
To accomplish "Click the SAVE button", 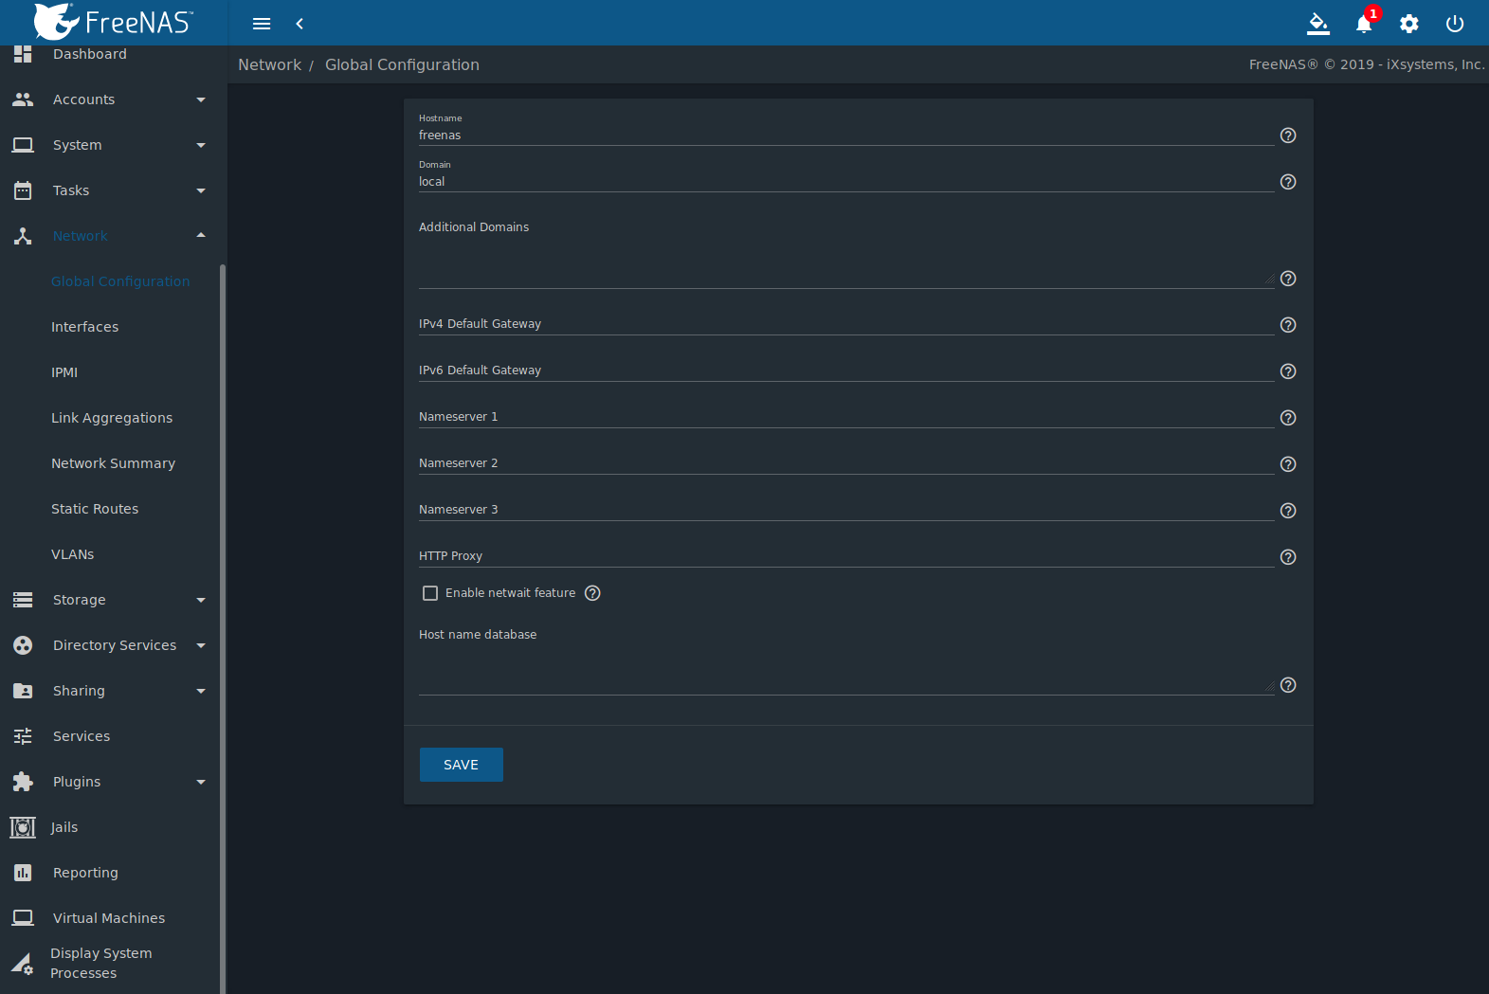I will (462, 765).
